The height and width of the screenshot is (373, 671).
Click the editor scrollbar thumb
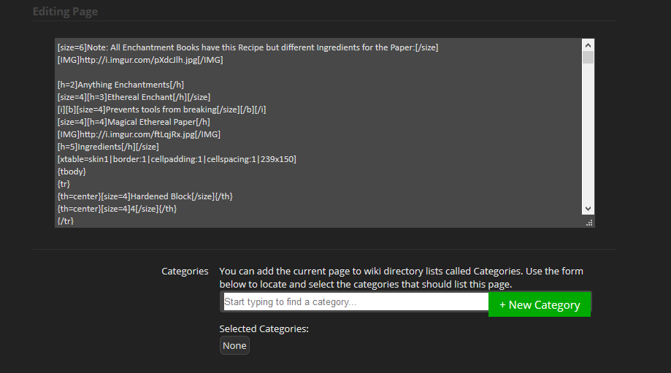tap(588, 58)
